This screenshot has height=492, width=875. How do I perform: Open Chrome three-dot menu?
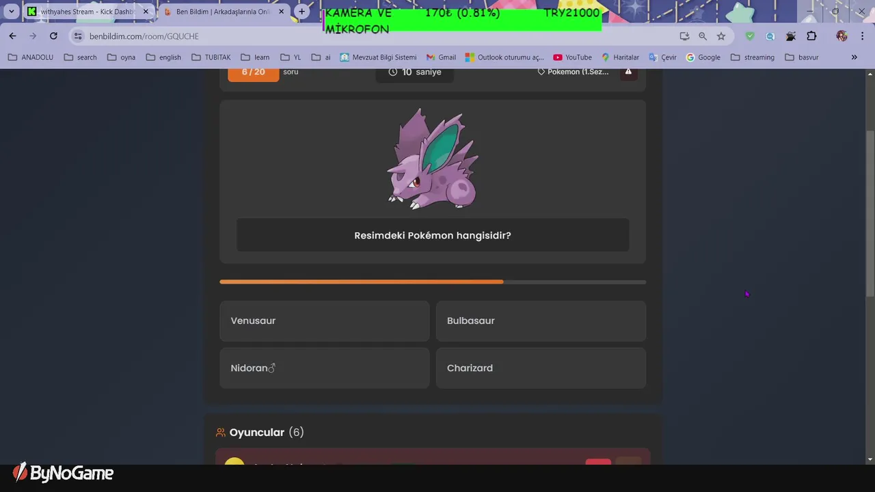pos(862,36)
